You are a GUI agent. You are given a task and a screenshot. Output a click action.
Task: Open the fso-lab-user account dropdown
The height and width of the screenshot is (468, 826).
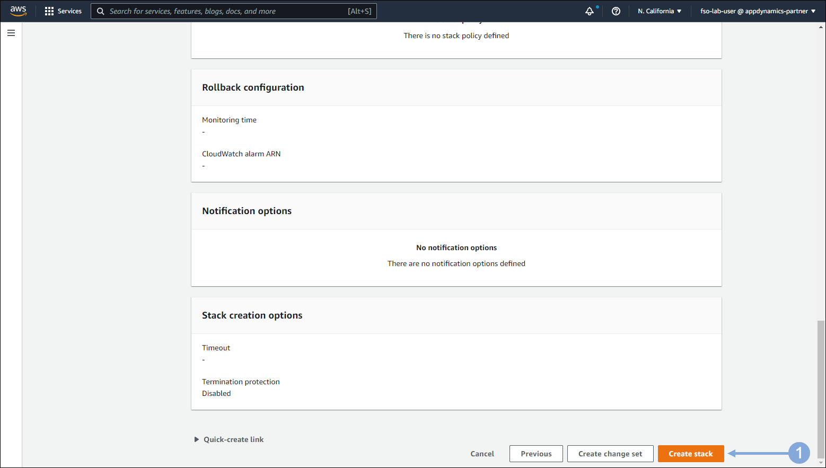tap(758, 11)
